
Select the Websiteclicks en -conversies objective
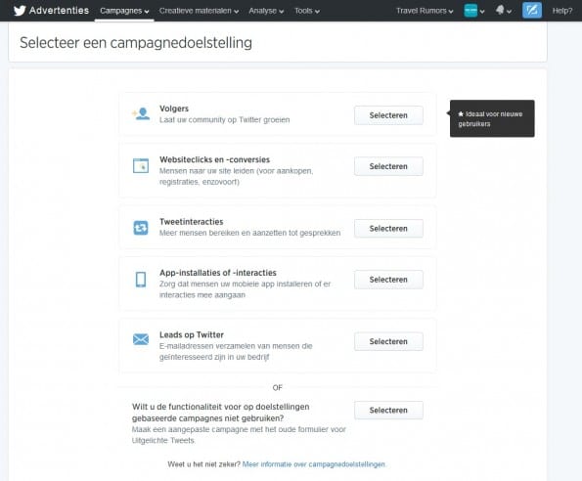(x=388, y=166)
